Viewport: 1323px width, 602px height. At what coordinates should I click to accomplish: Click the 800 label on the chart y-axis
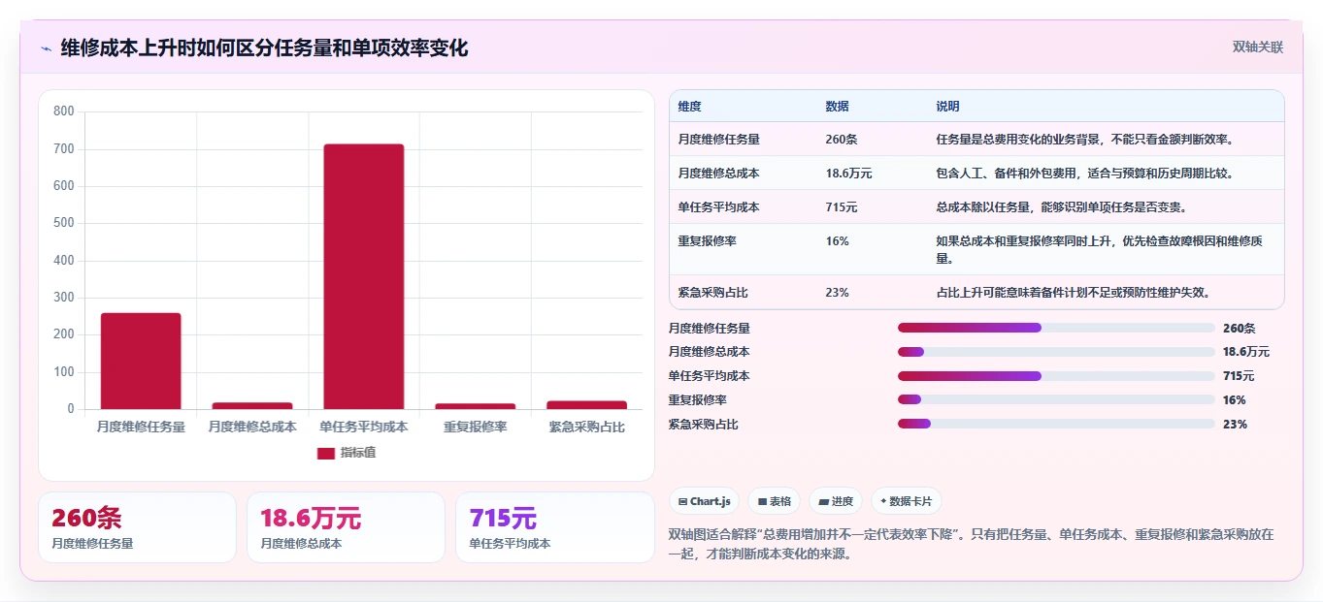coord(64,111)
